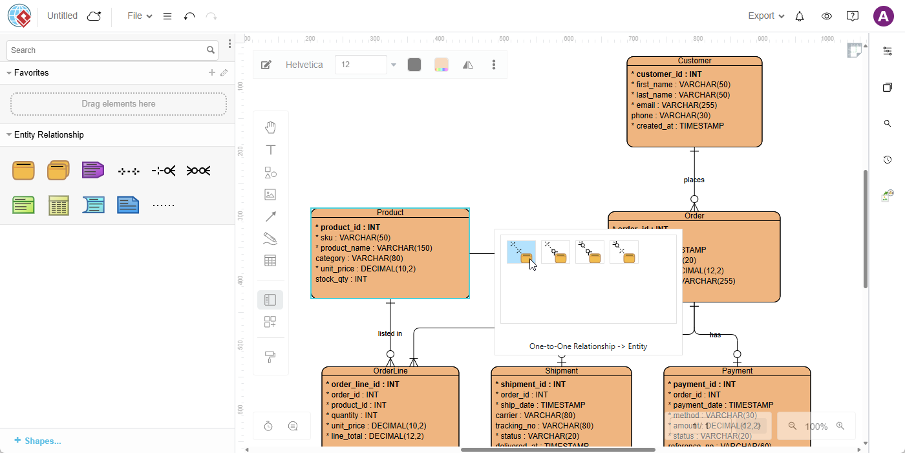Open the find magnifier in right sidebar
The height and width of the screenshot is (453, 905).
pos(888,123)
